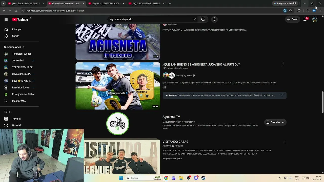Show hidden system tray icons

(279, 178)
